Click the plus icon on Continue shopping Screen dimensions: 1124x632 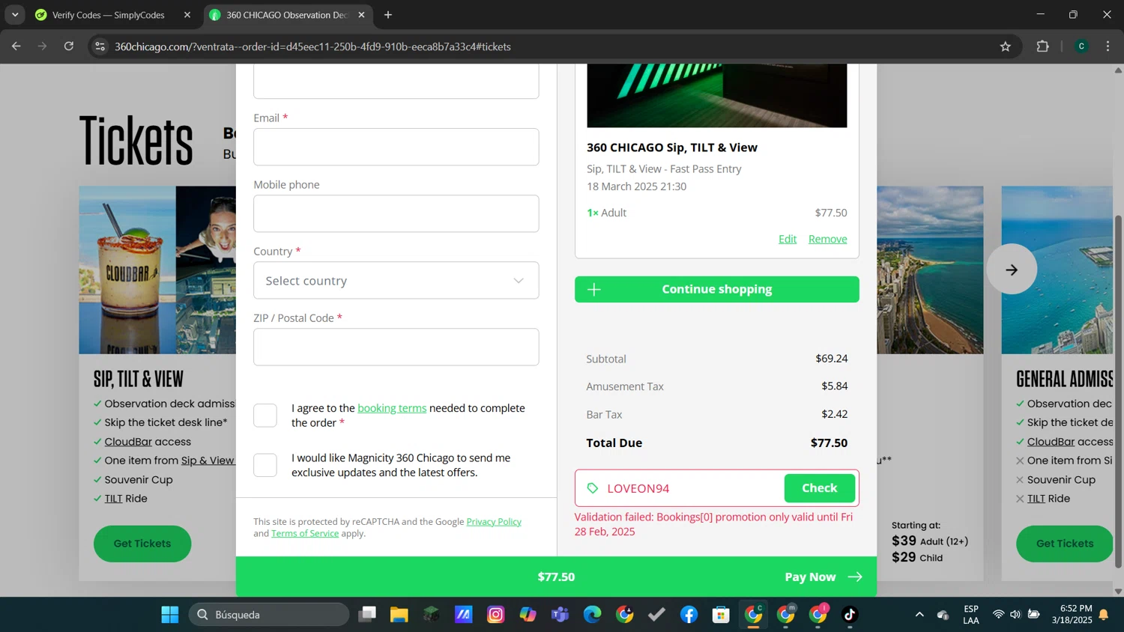coord(594,289)
